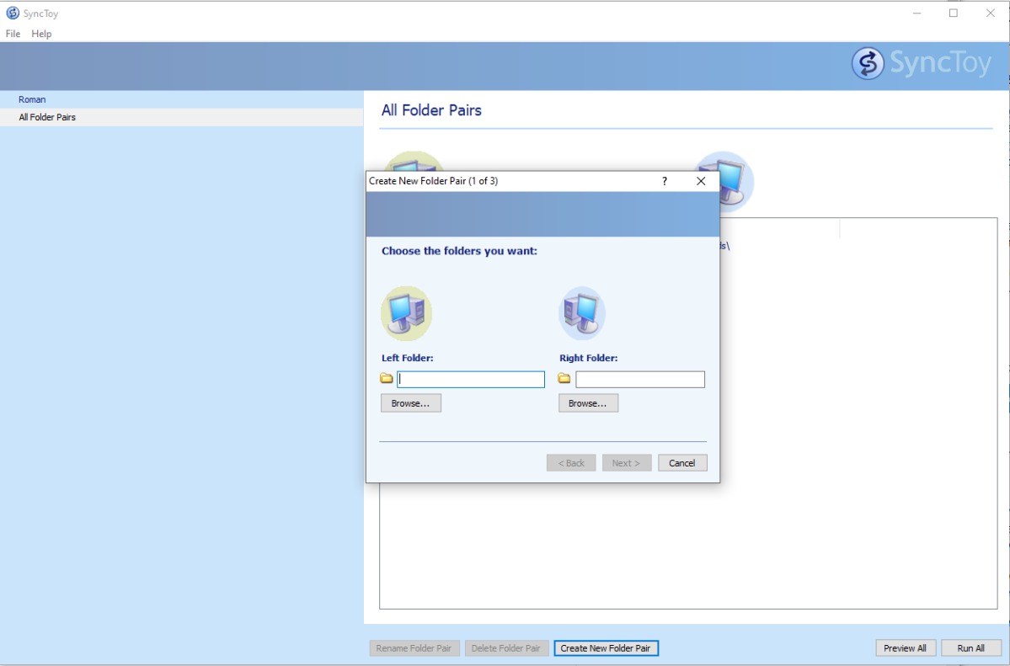Browse for the left folder
Screen dimensions: 1010x666
click(411, 403)
